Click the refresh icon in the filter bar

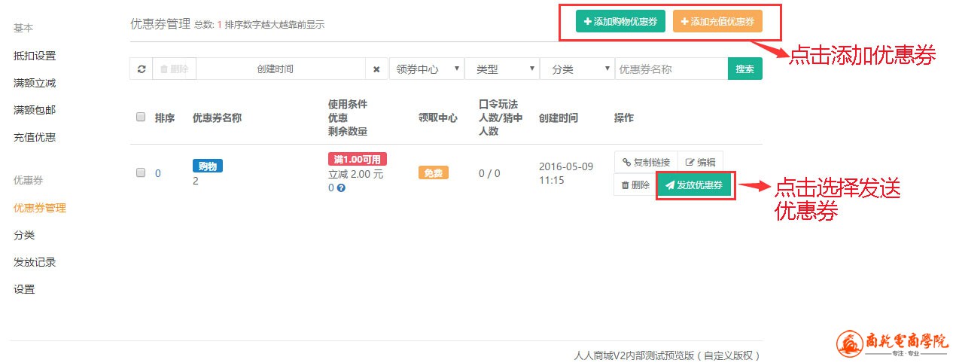(x=141, y=69)
